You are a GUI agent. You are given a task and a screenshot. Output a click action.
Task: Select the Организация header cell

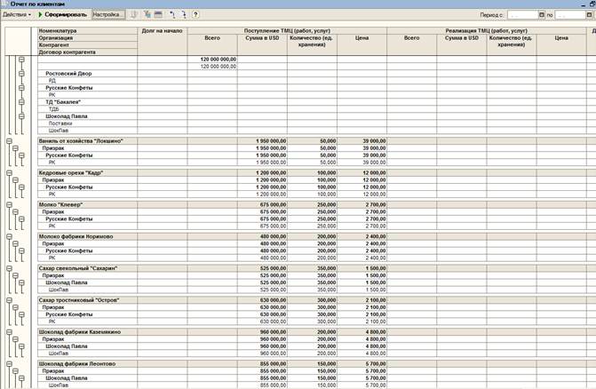[x=87, y=38]
